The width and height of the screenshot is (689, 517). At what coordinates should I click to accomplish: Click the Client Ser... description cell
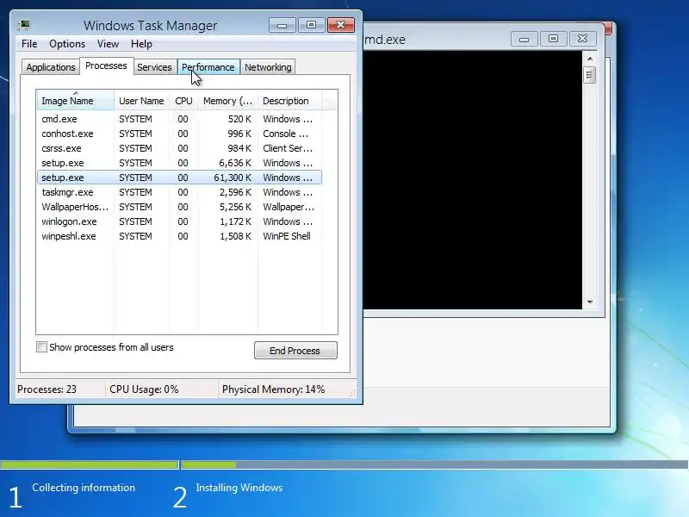[x=288, y=148]
